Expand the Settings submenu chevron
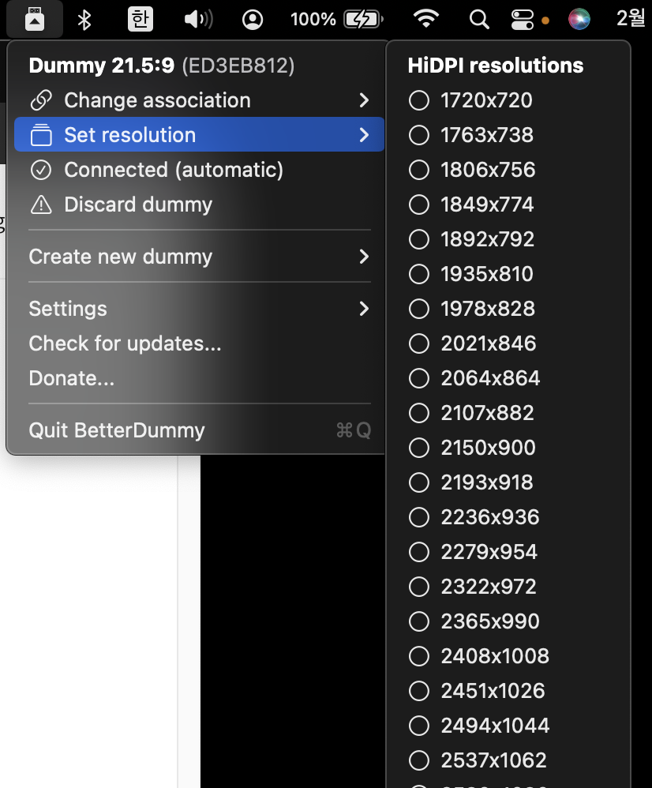 click(x=364, y=309)
